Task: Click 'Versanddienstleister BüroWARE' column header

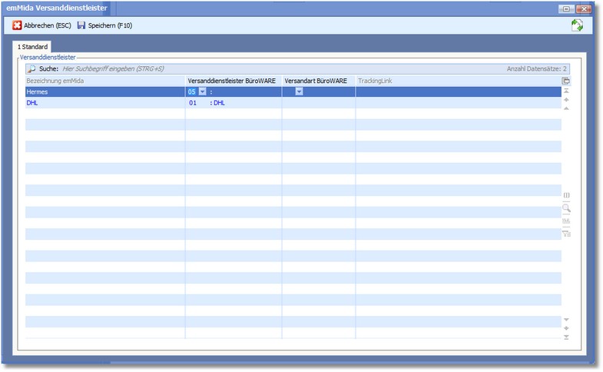Action: click(233, 81)
